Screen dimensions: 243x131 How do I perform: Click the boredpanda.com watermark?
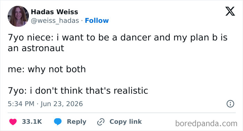206,123
